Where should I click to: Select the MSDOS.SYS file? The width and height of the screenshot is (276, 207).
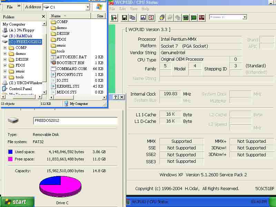point(64,92)
